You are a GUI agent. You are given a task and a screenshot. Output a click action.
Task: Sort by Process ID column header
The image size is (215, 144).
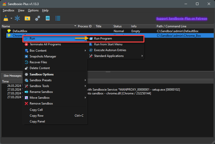click(86, 26)
